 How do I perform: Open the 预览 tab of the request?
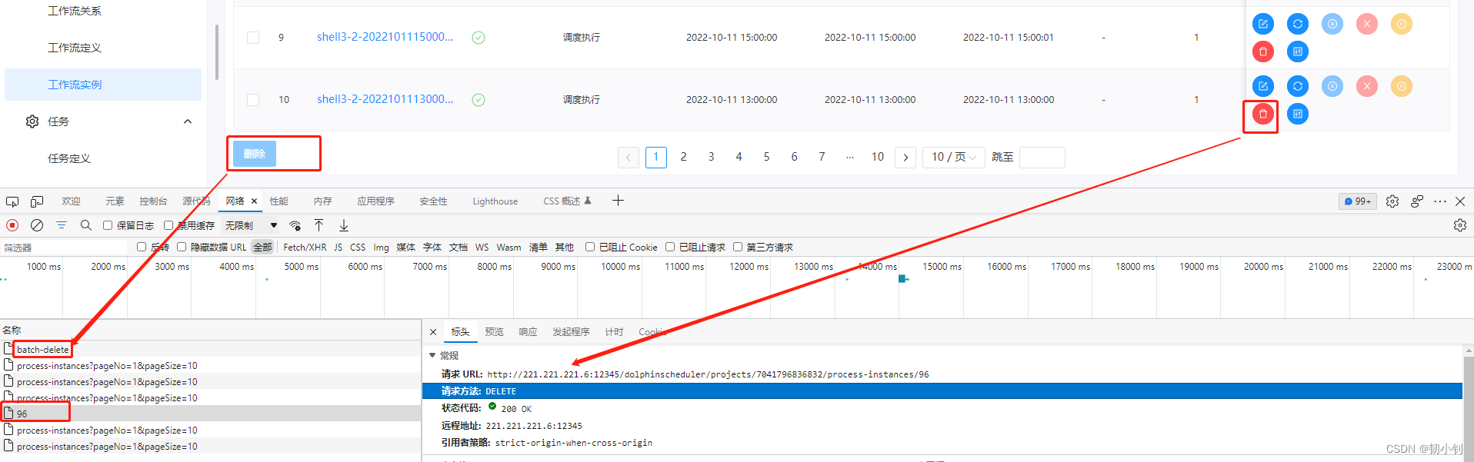pos(494,332)
